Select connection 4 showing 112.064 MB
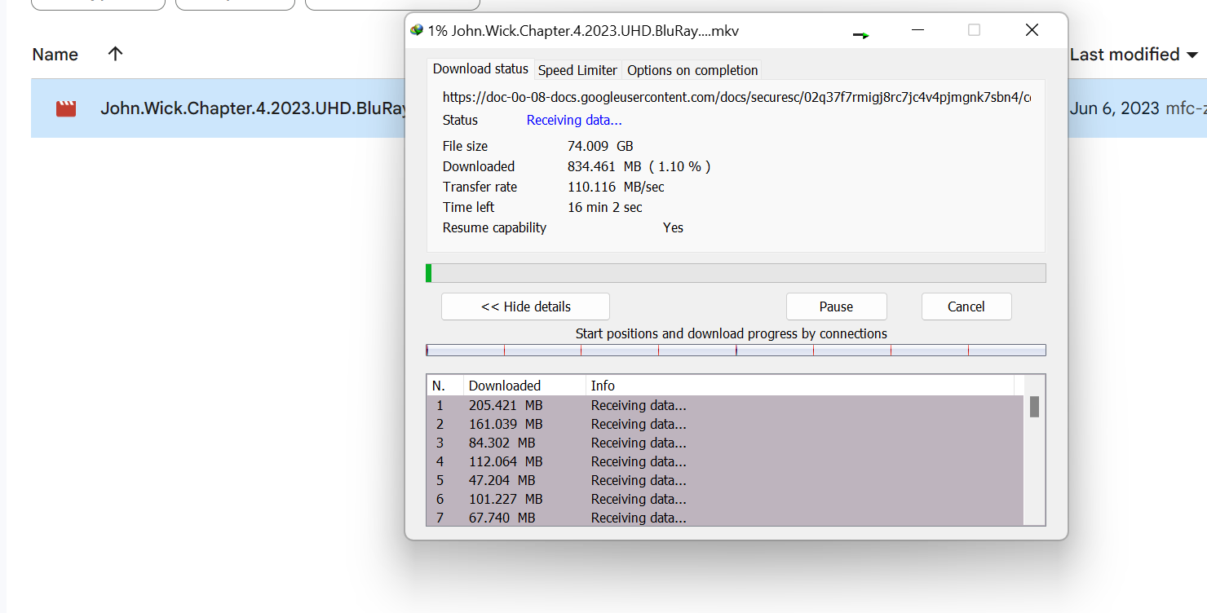The height and width of the screenshot is (613, 1207). 725,461
